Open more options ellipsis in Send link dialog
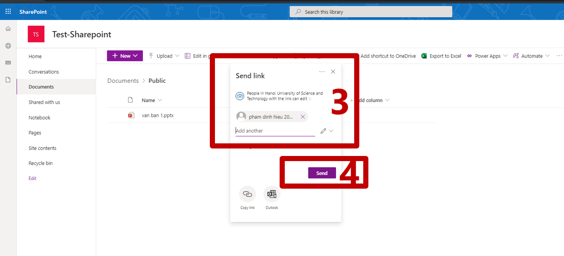The image size is (564, 256). pyautogui.click(x=322, y=72)
